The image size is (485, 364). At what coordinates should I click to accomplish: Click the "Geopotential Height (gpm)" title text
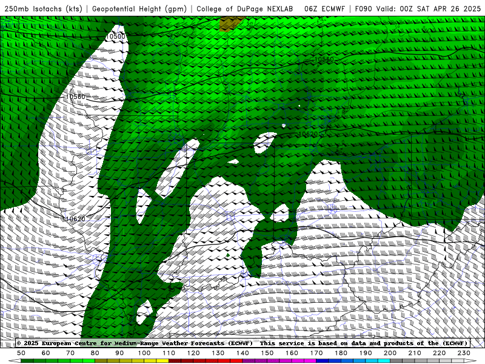pos(139,8)
